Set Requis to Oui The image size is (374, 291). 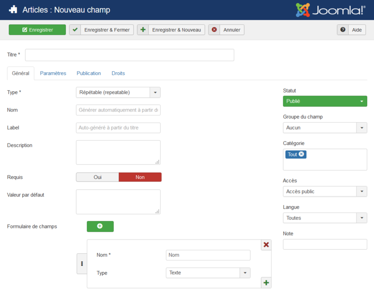tap(98, 177)
